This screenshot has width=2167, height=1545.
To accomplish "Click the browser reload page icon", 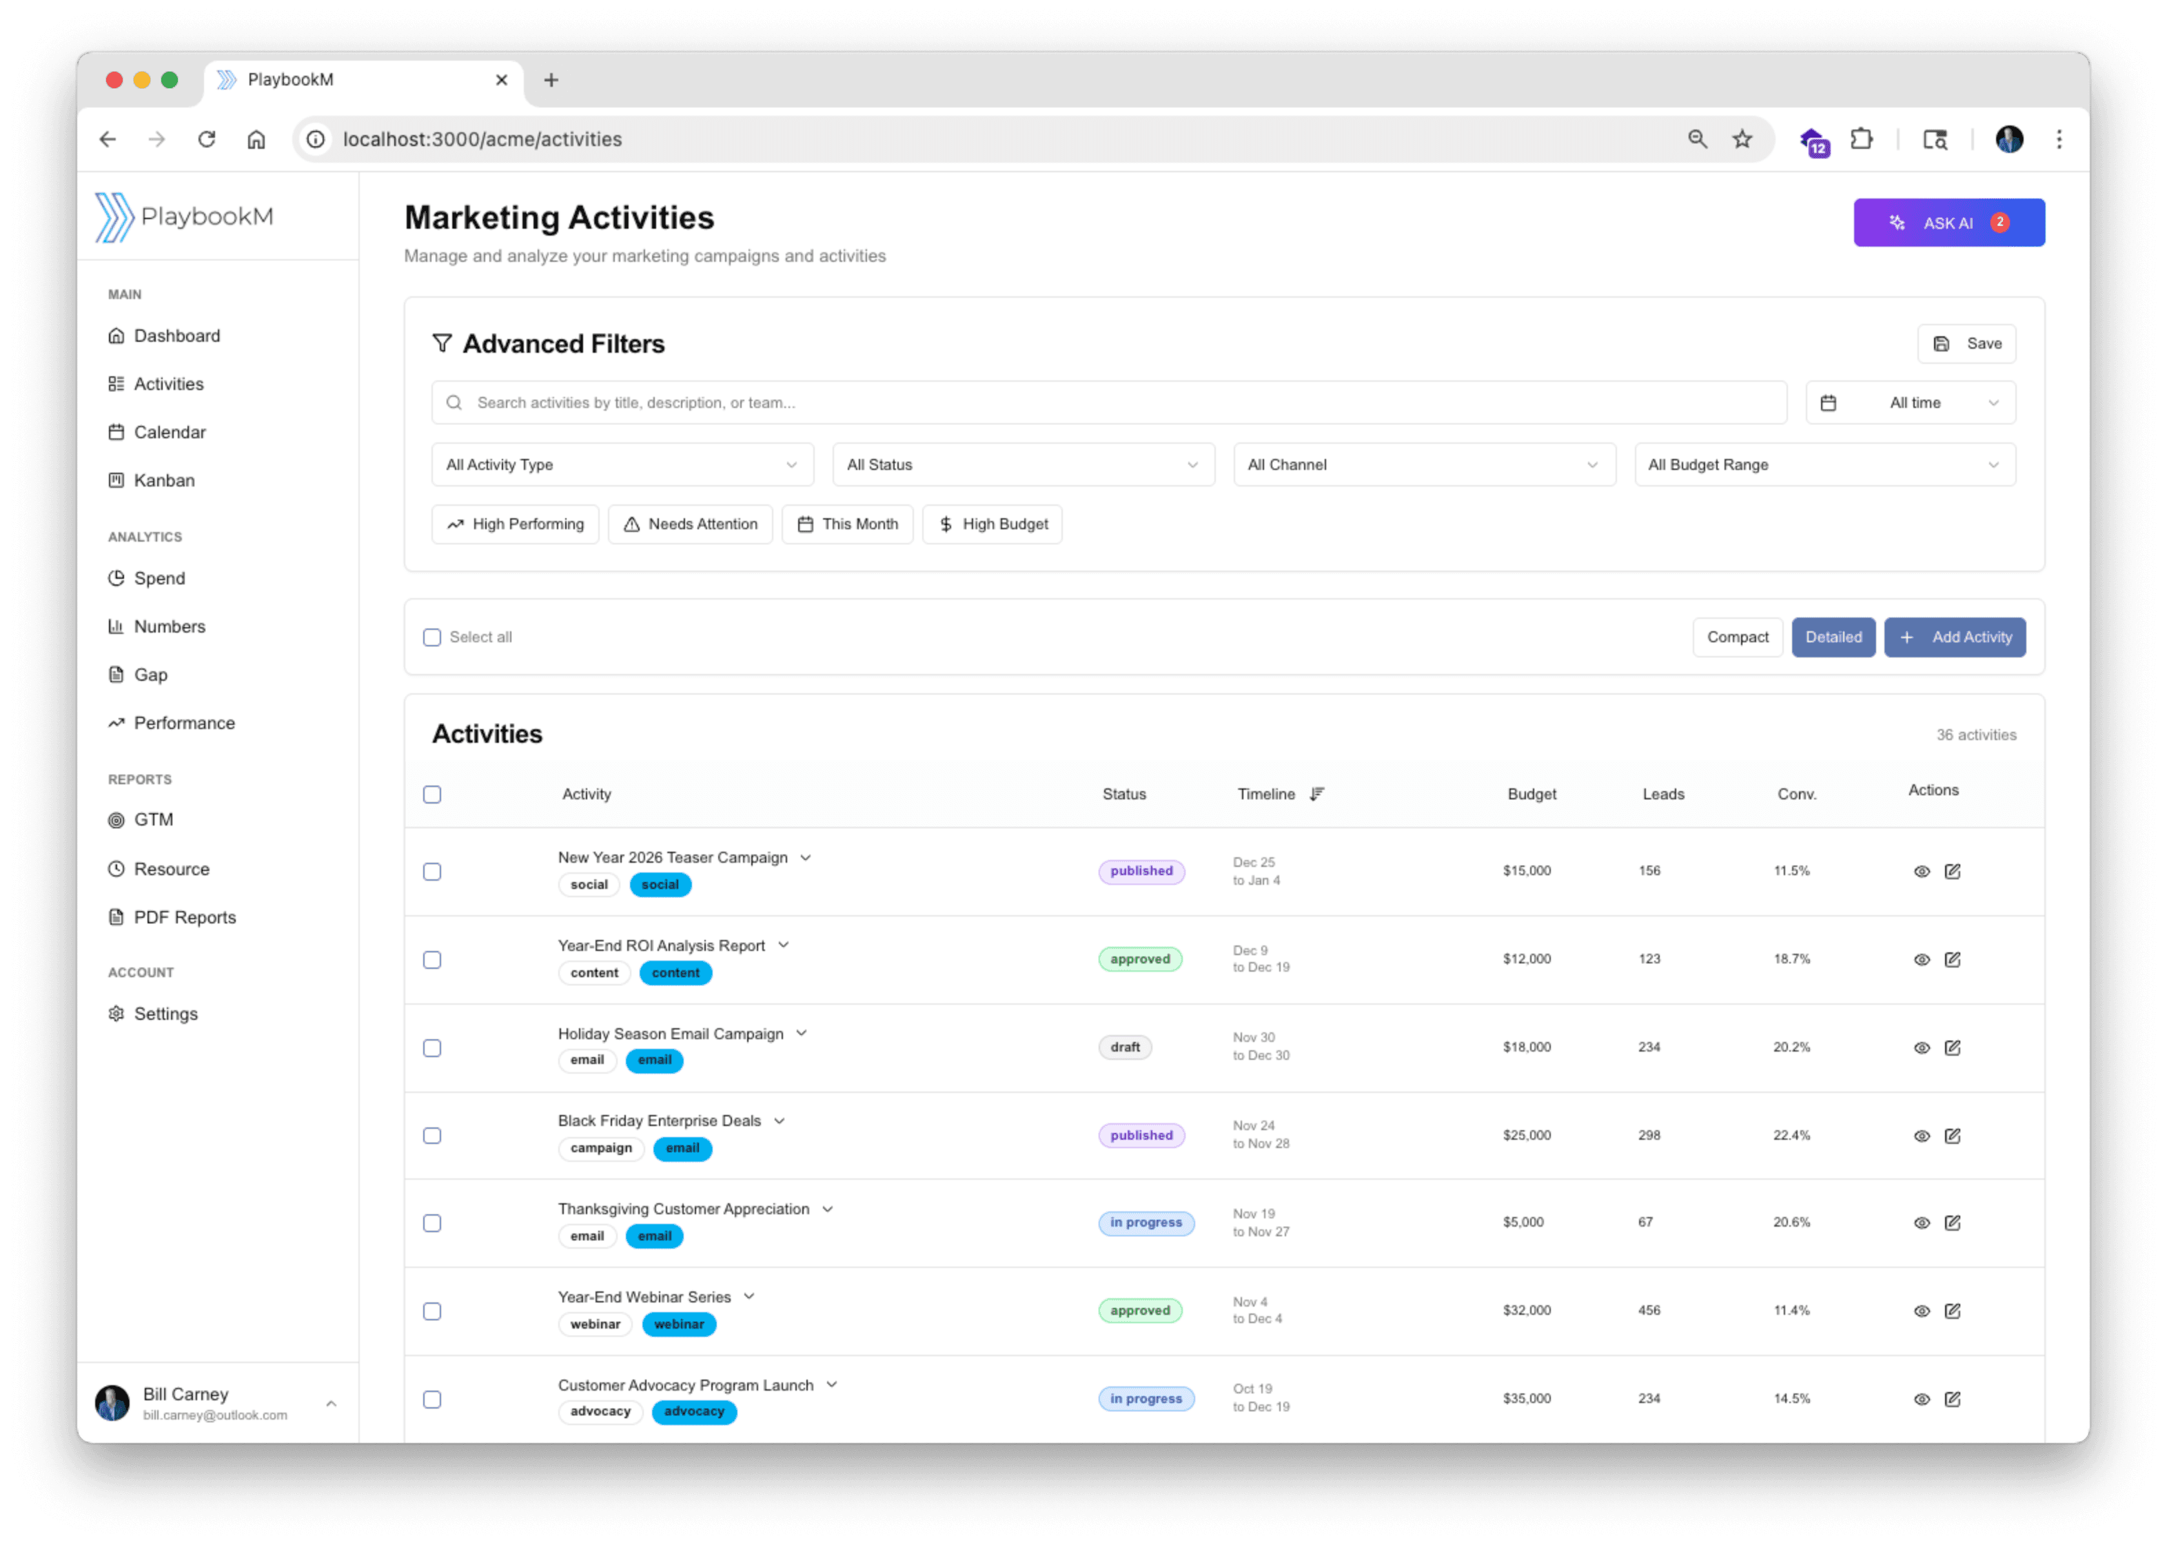I will [206, 140].
